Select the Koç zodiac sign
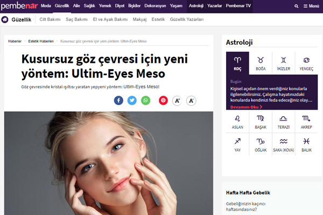 [x=237, y=63]
